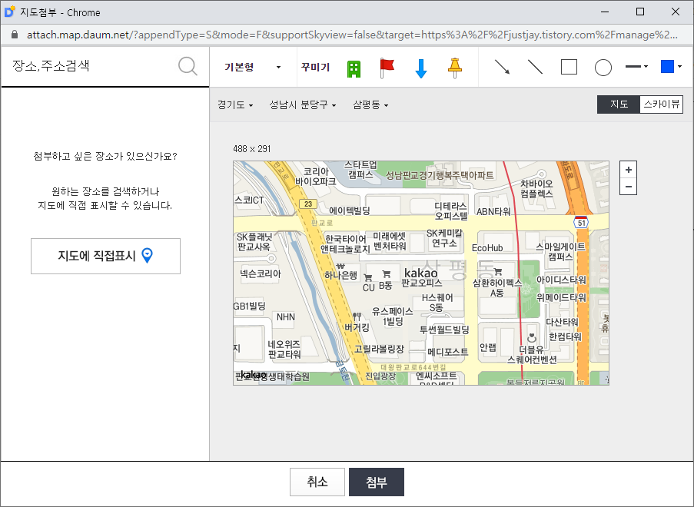694x507 pixels.
Task: Open the blue color swatch picker
Action: (x=670, y=67)
